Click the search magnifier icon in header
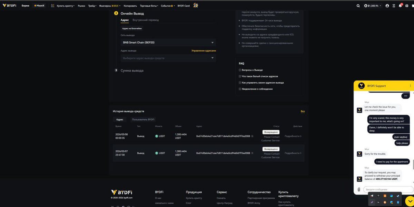This screenshot has width=414, height=207. tap(358, 6)
